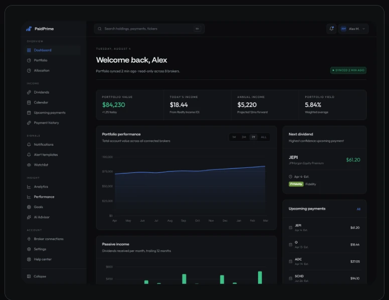This screenshot has height=300, width=389.
Task: Go to the Allocation page
Action: pyautogui.click(x=53, y=70)
